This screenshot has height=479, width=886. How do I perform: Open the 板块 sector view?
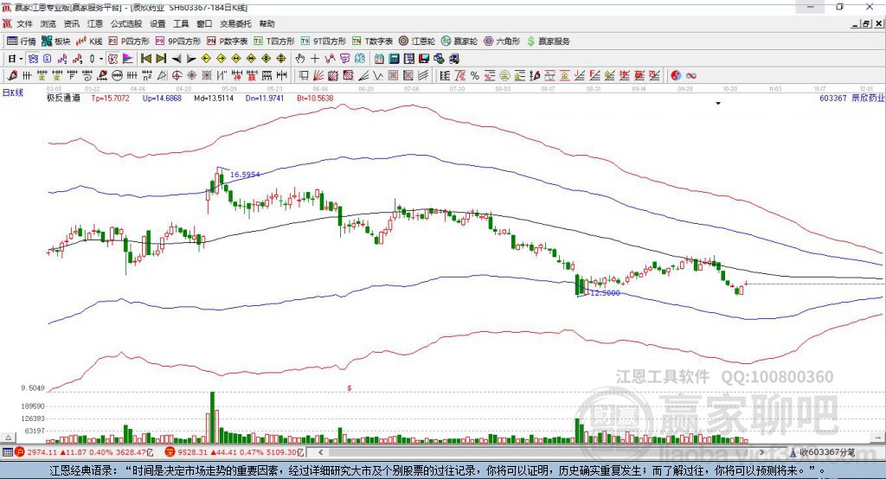coord(55,41)
